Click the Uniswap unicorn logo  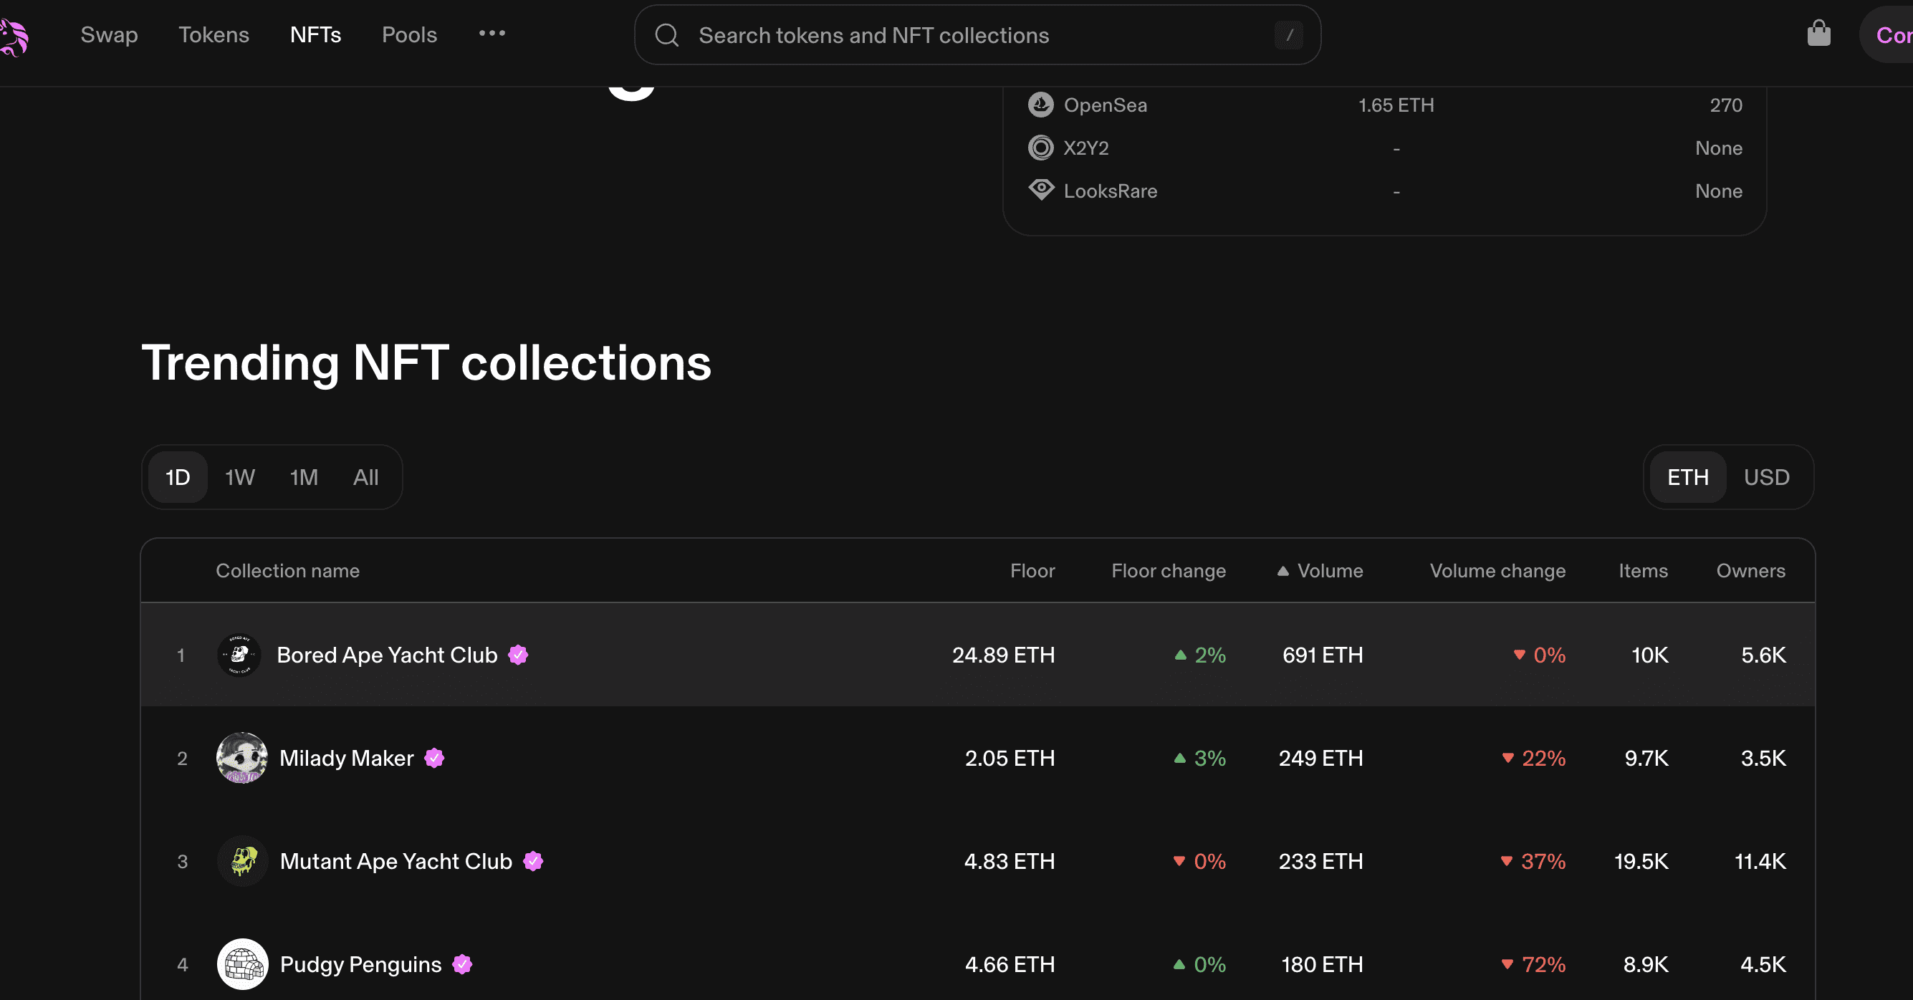tap(14, 37)
